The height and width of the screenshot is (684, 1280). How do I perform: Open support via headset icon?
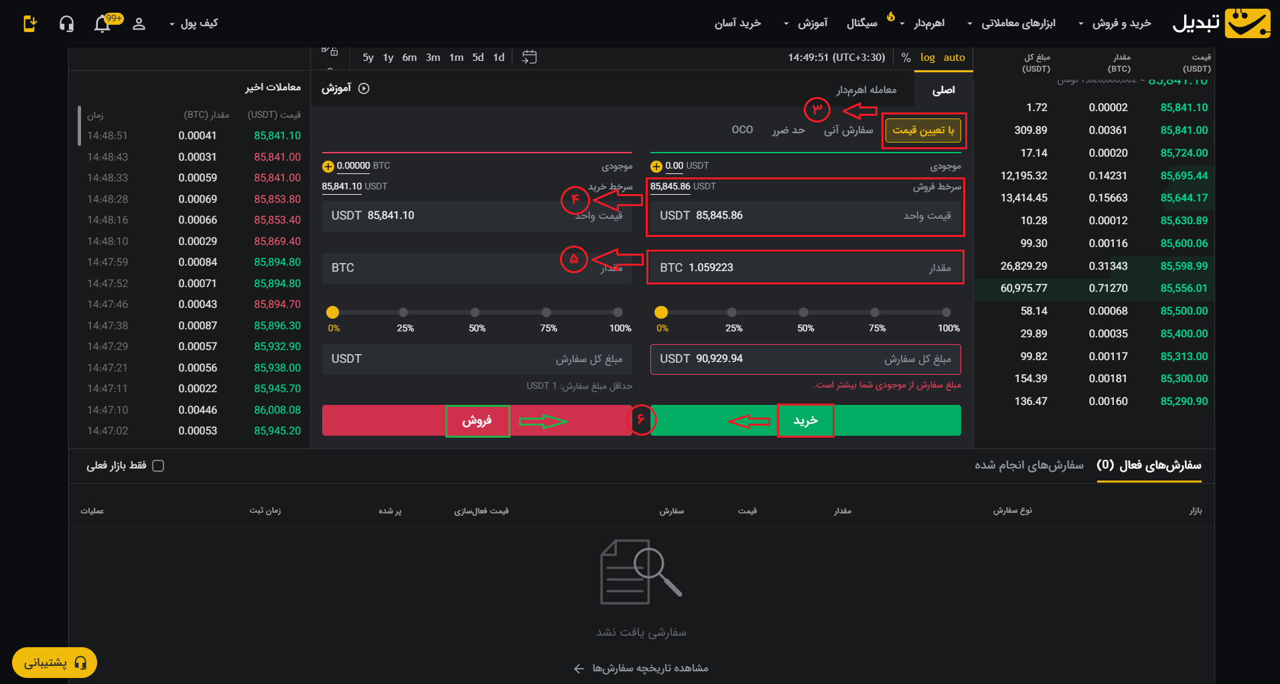pos(66,24)
